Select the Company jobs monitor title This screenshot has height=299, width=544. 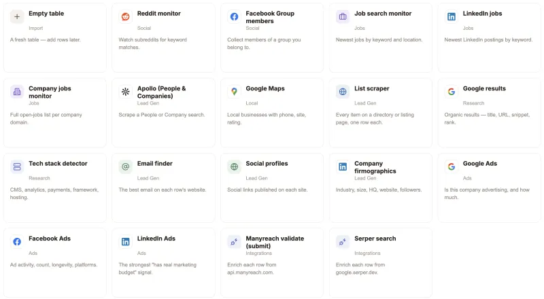click(x=50, y=92)
